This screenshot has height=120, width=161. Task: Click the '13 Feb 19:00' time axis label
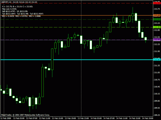pyautogui.click(x=70, y=118)
